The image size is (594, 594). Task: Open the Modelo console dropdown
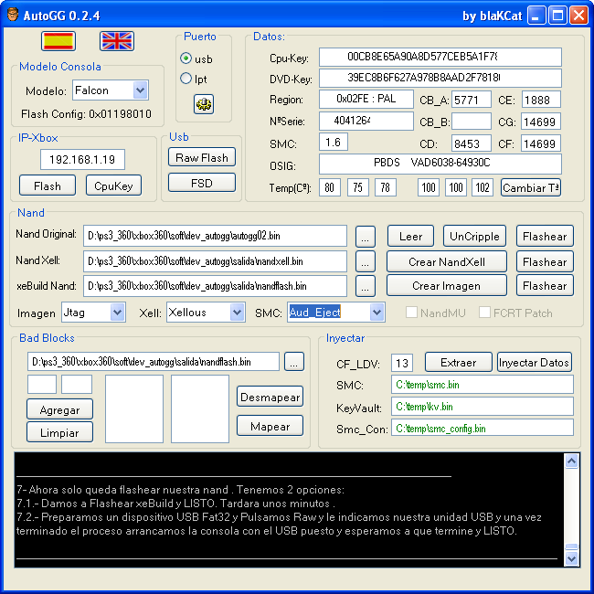(x=140, y=90)
